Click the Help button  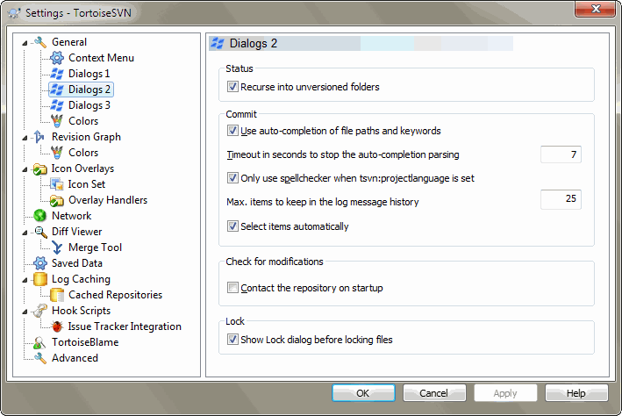click(x=576, y=393)
